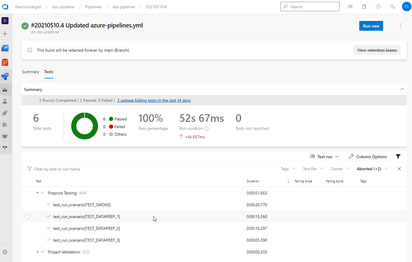Open the work items list icon in header
The height and width of the screenshot is (262, 412).
coord(350,6)
